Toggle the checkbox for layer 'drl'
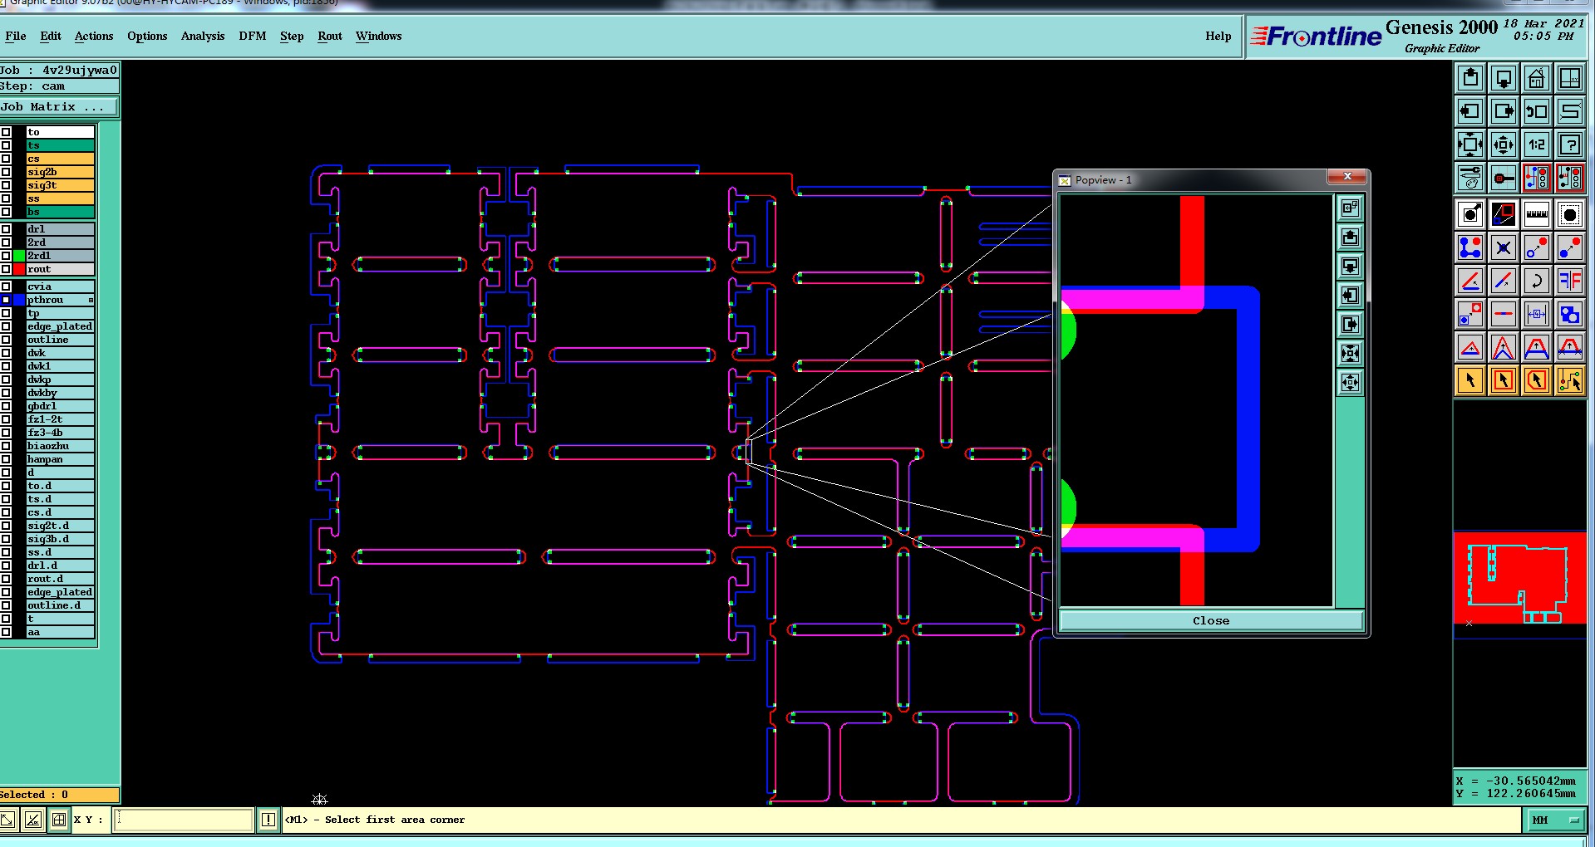This screenshot has height=847, width=1595. [6, 229]
